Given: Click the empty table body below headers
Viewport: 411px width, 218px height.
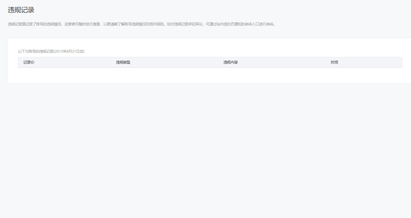Looking at the screenshot, I should click(210, 75).
